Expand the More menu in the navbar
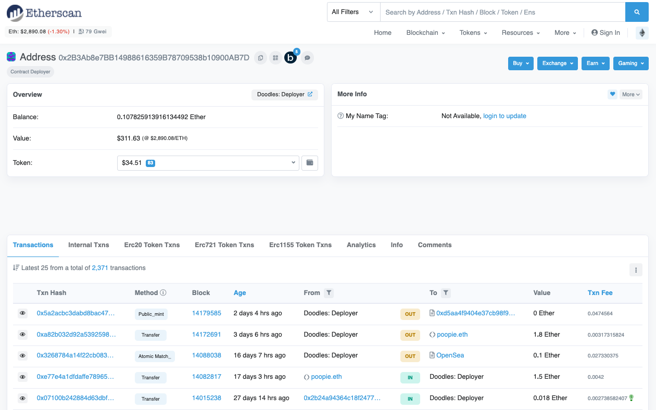This screenshot has width=656, height=410. [x=565, y=33]
